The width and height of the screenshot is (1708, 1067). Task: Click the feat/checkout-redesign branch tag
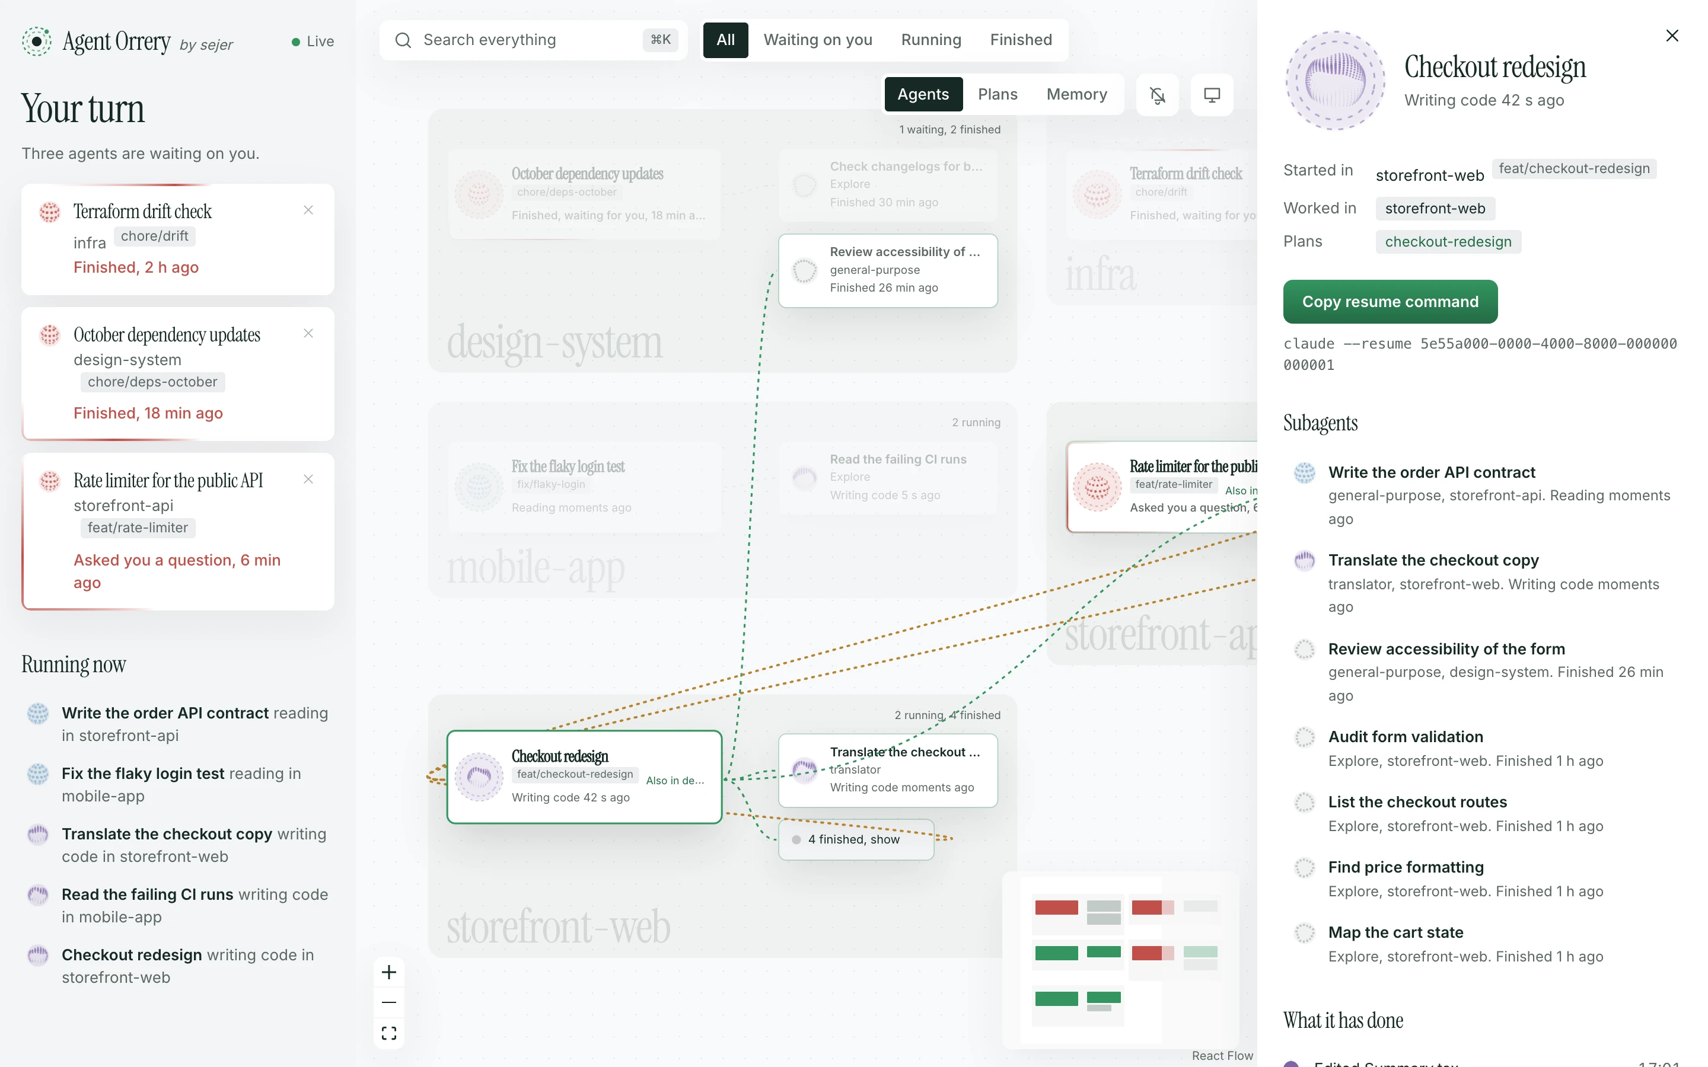1574,169
